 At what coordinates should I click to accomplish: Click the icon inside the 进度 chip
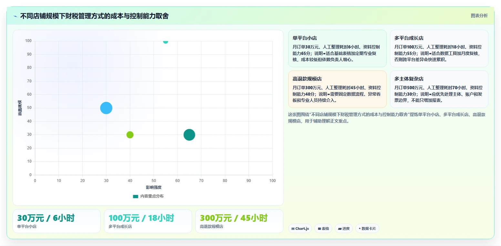tap(340, 229)
